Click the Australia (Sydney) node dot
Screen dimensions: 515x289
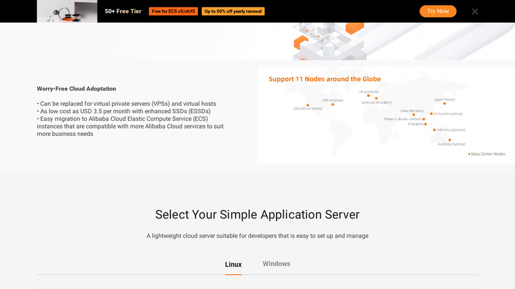pos(450,140)
